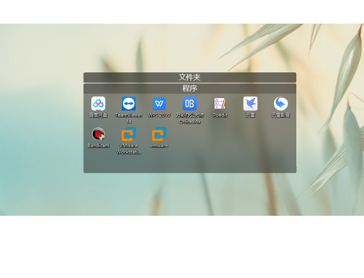Click the 'WPS 2019' text label

(x=159, y=115)
